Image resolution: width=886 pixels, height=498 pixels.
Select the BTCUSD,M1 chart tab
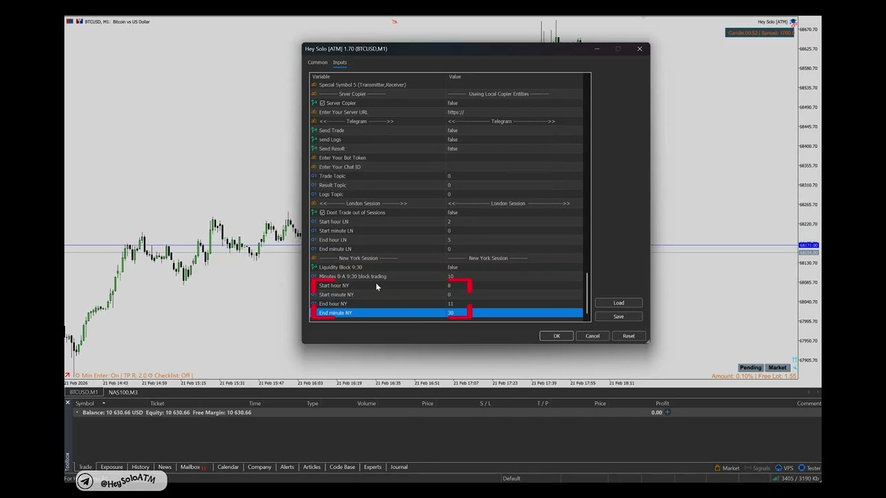[84, 392]
